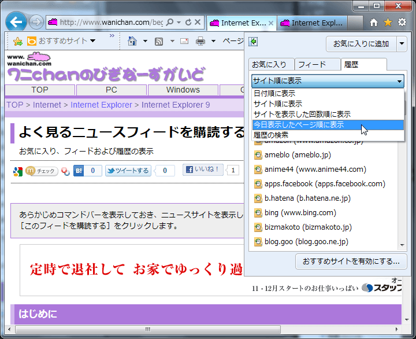Click the Google bookmark share icon
Screen dimensions: 416x339
coord(18,171)
